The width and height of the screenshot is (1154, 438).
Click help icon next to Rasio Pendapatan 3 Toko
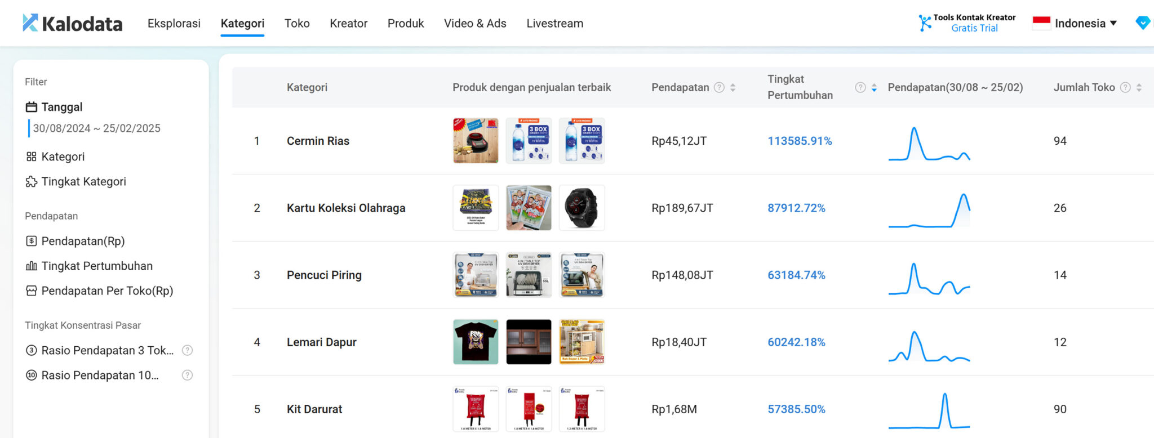(188, 350)
